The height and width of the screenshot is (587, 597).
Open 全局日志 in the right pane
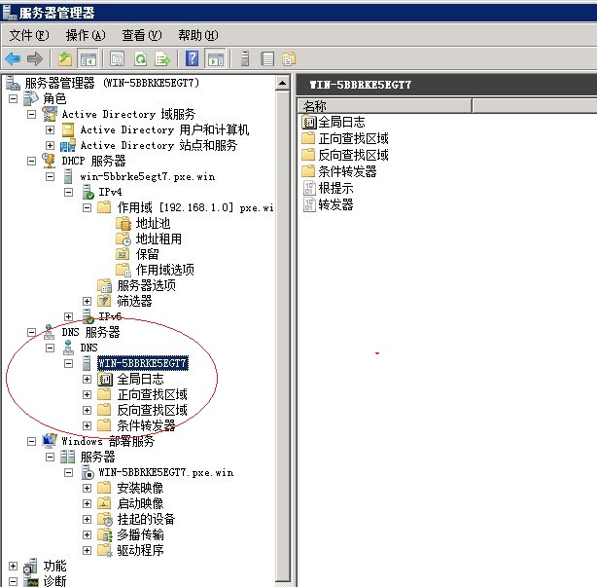pyautogui.click(x=339, y=122)
